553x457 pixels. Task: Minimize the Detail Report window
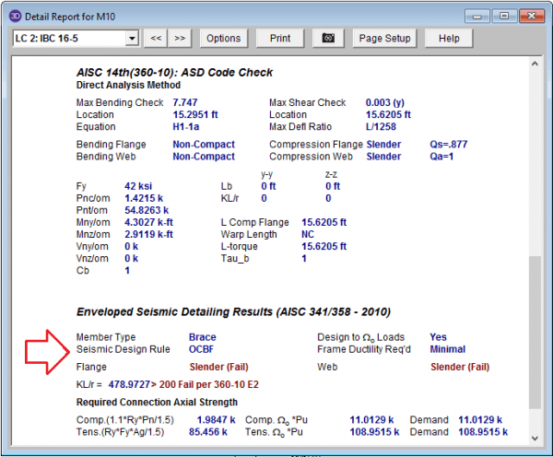(477, 14)
